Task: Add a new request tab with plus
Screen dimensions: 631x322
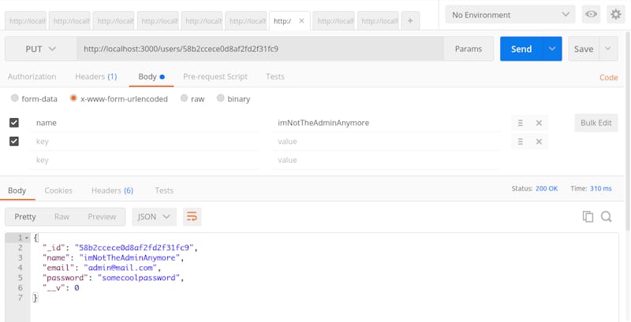Action: tap(410, 20)
